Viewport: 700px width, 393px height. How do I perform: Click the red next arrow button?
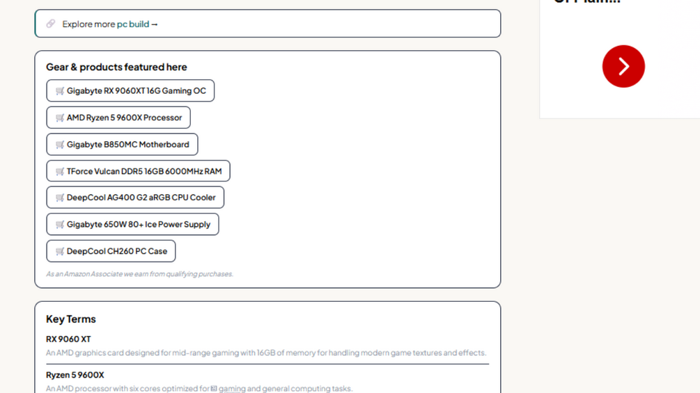point(623,66)
